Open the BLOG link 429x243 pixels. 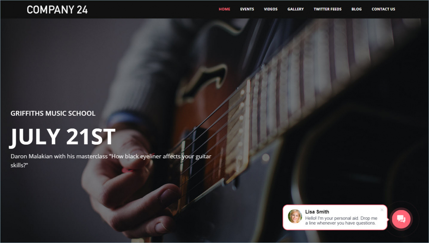click(x=357, y=9)
